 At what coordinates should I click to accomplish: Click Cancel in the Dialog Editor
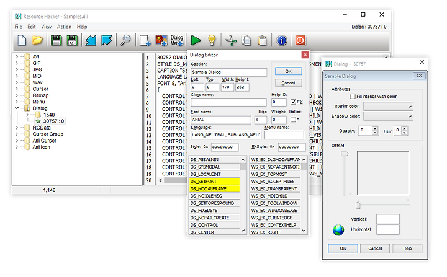288,83
